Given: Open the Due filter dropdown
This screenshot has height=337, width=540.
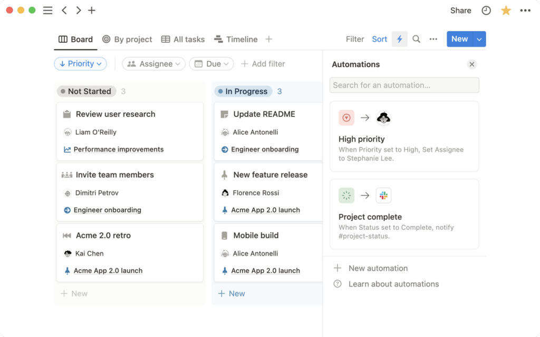Looking at the screenshot, I should (x=211, y=63).
